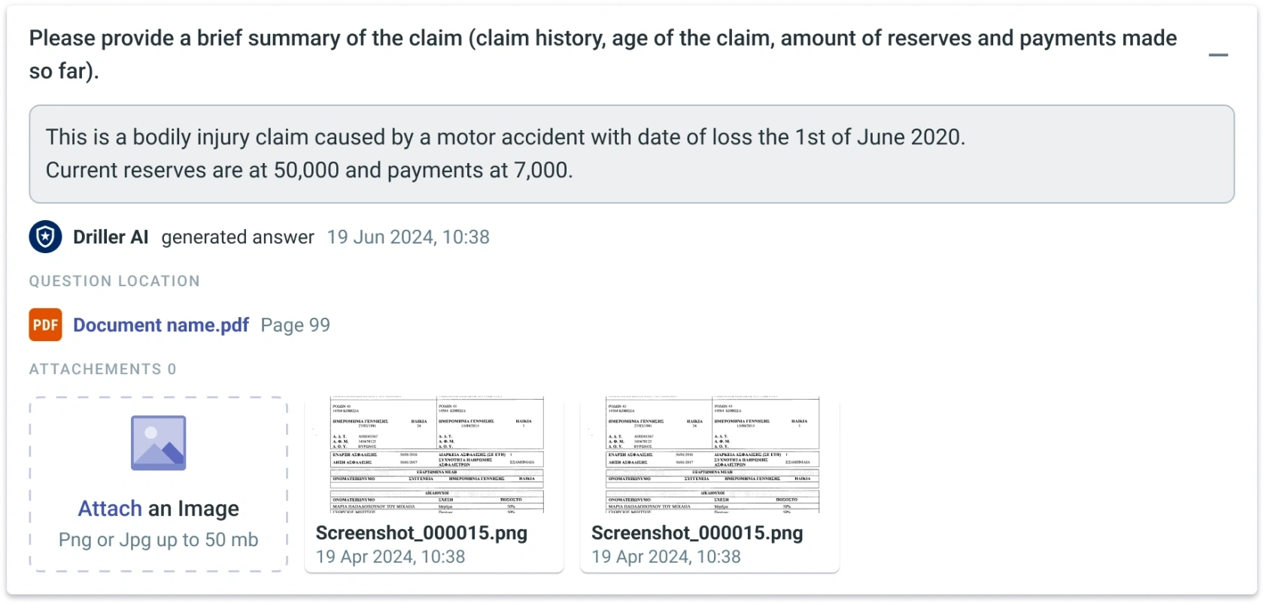Image resolution: width=1264 pixels, height=604 pixels.
Task: Click the 19 Jun 2024 answer timestamp
Action: click(408, 237)
